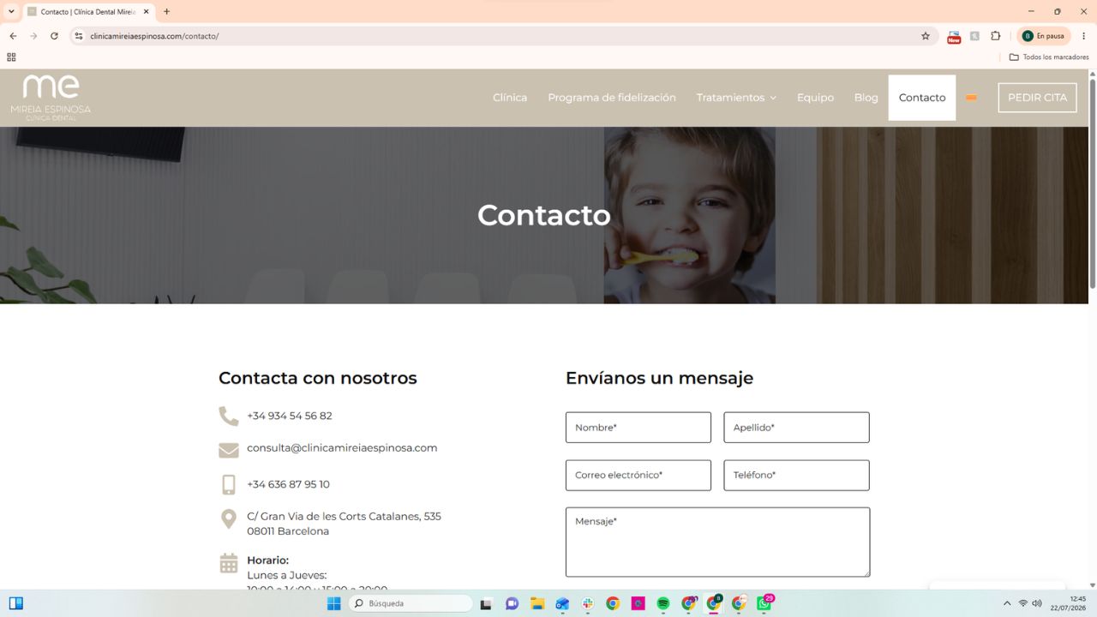Call phone number +34 934 54 56 82
1097x617 pixels.
(x=290, y=416)
